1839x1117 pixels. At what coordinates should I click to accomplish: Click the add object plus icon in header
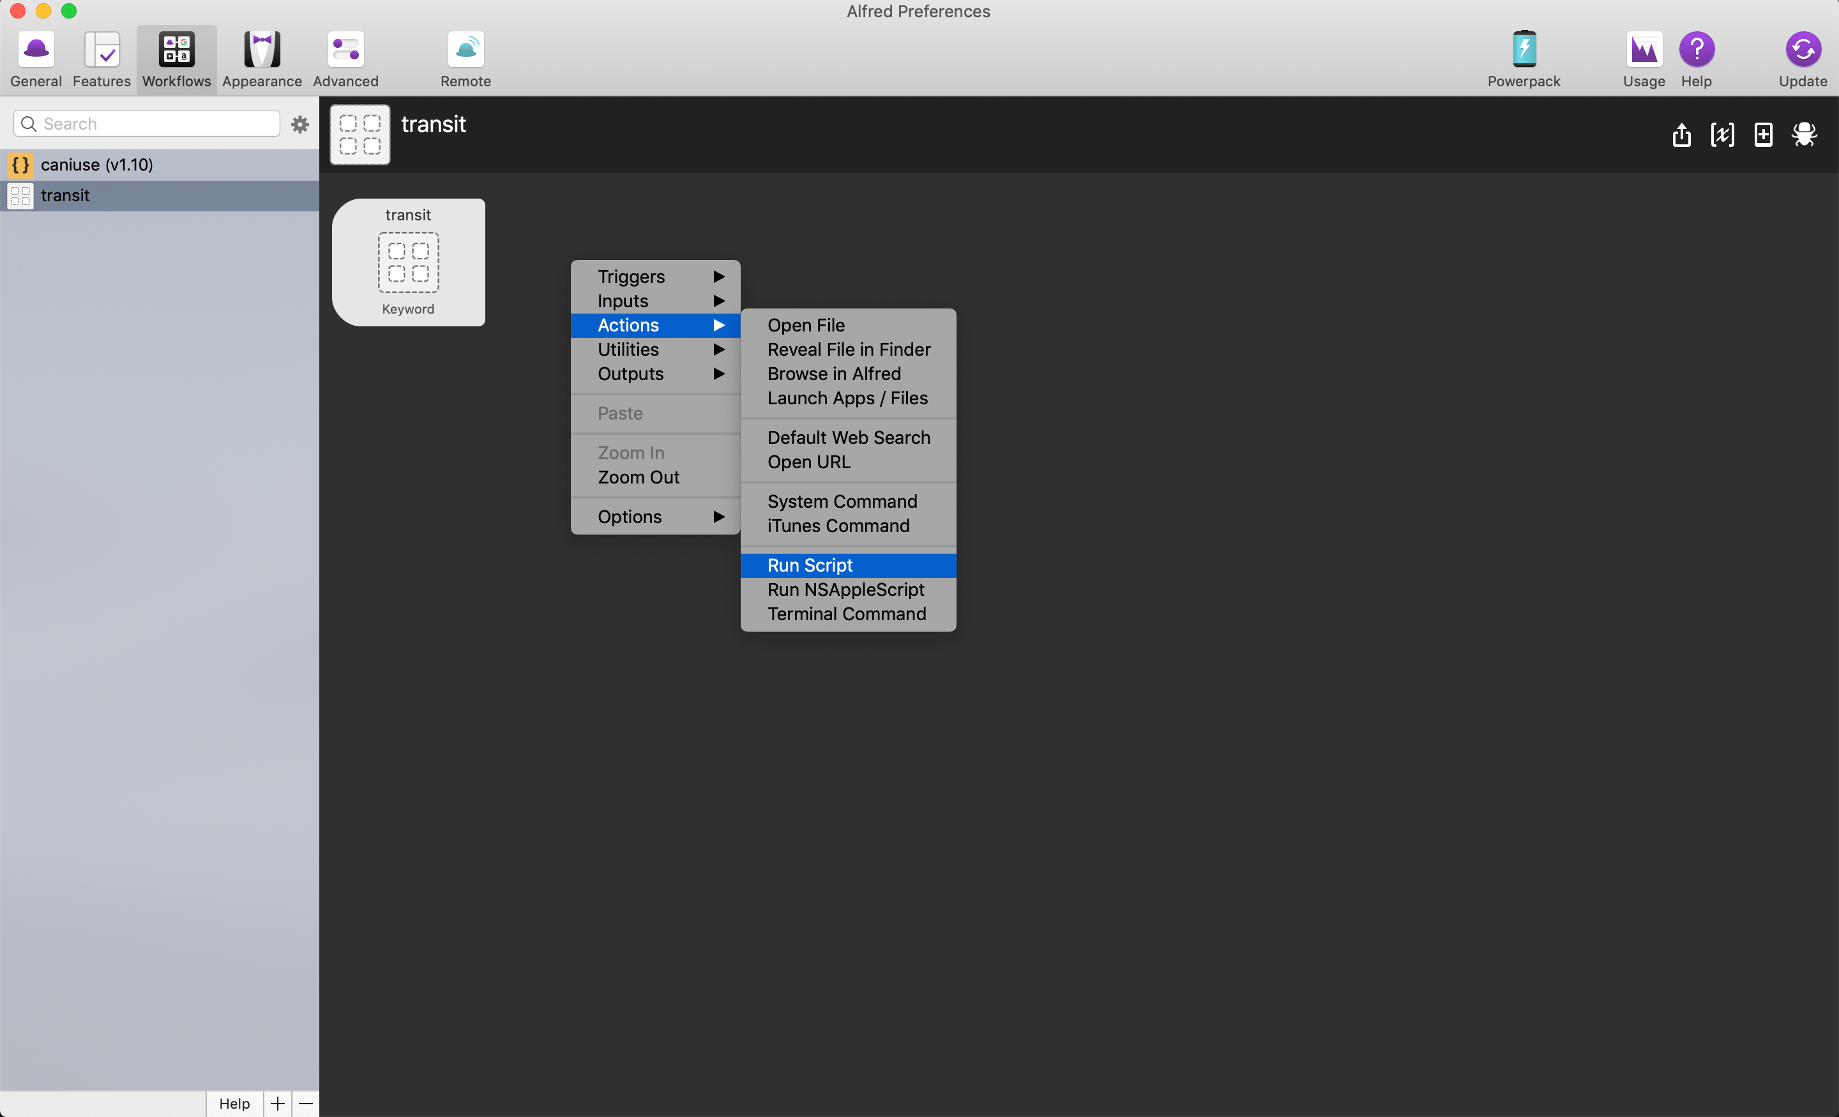coord(1763,135)
